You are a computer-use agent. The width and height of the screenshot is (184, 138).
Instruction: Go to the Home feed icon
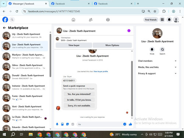(x=73, y=20)
